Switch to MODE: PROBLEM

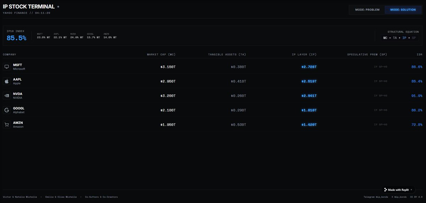[367, 10]
